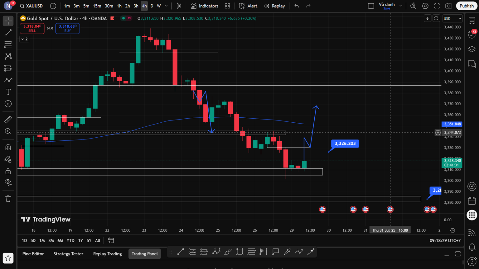Set date range to 1D

coord(24,240)
